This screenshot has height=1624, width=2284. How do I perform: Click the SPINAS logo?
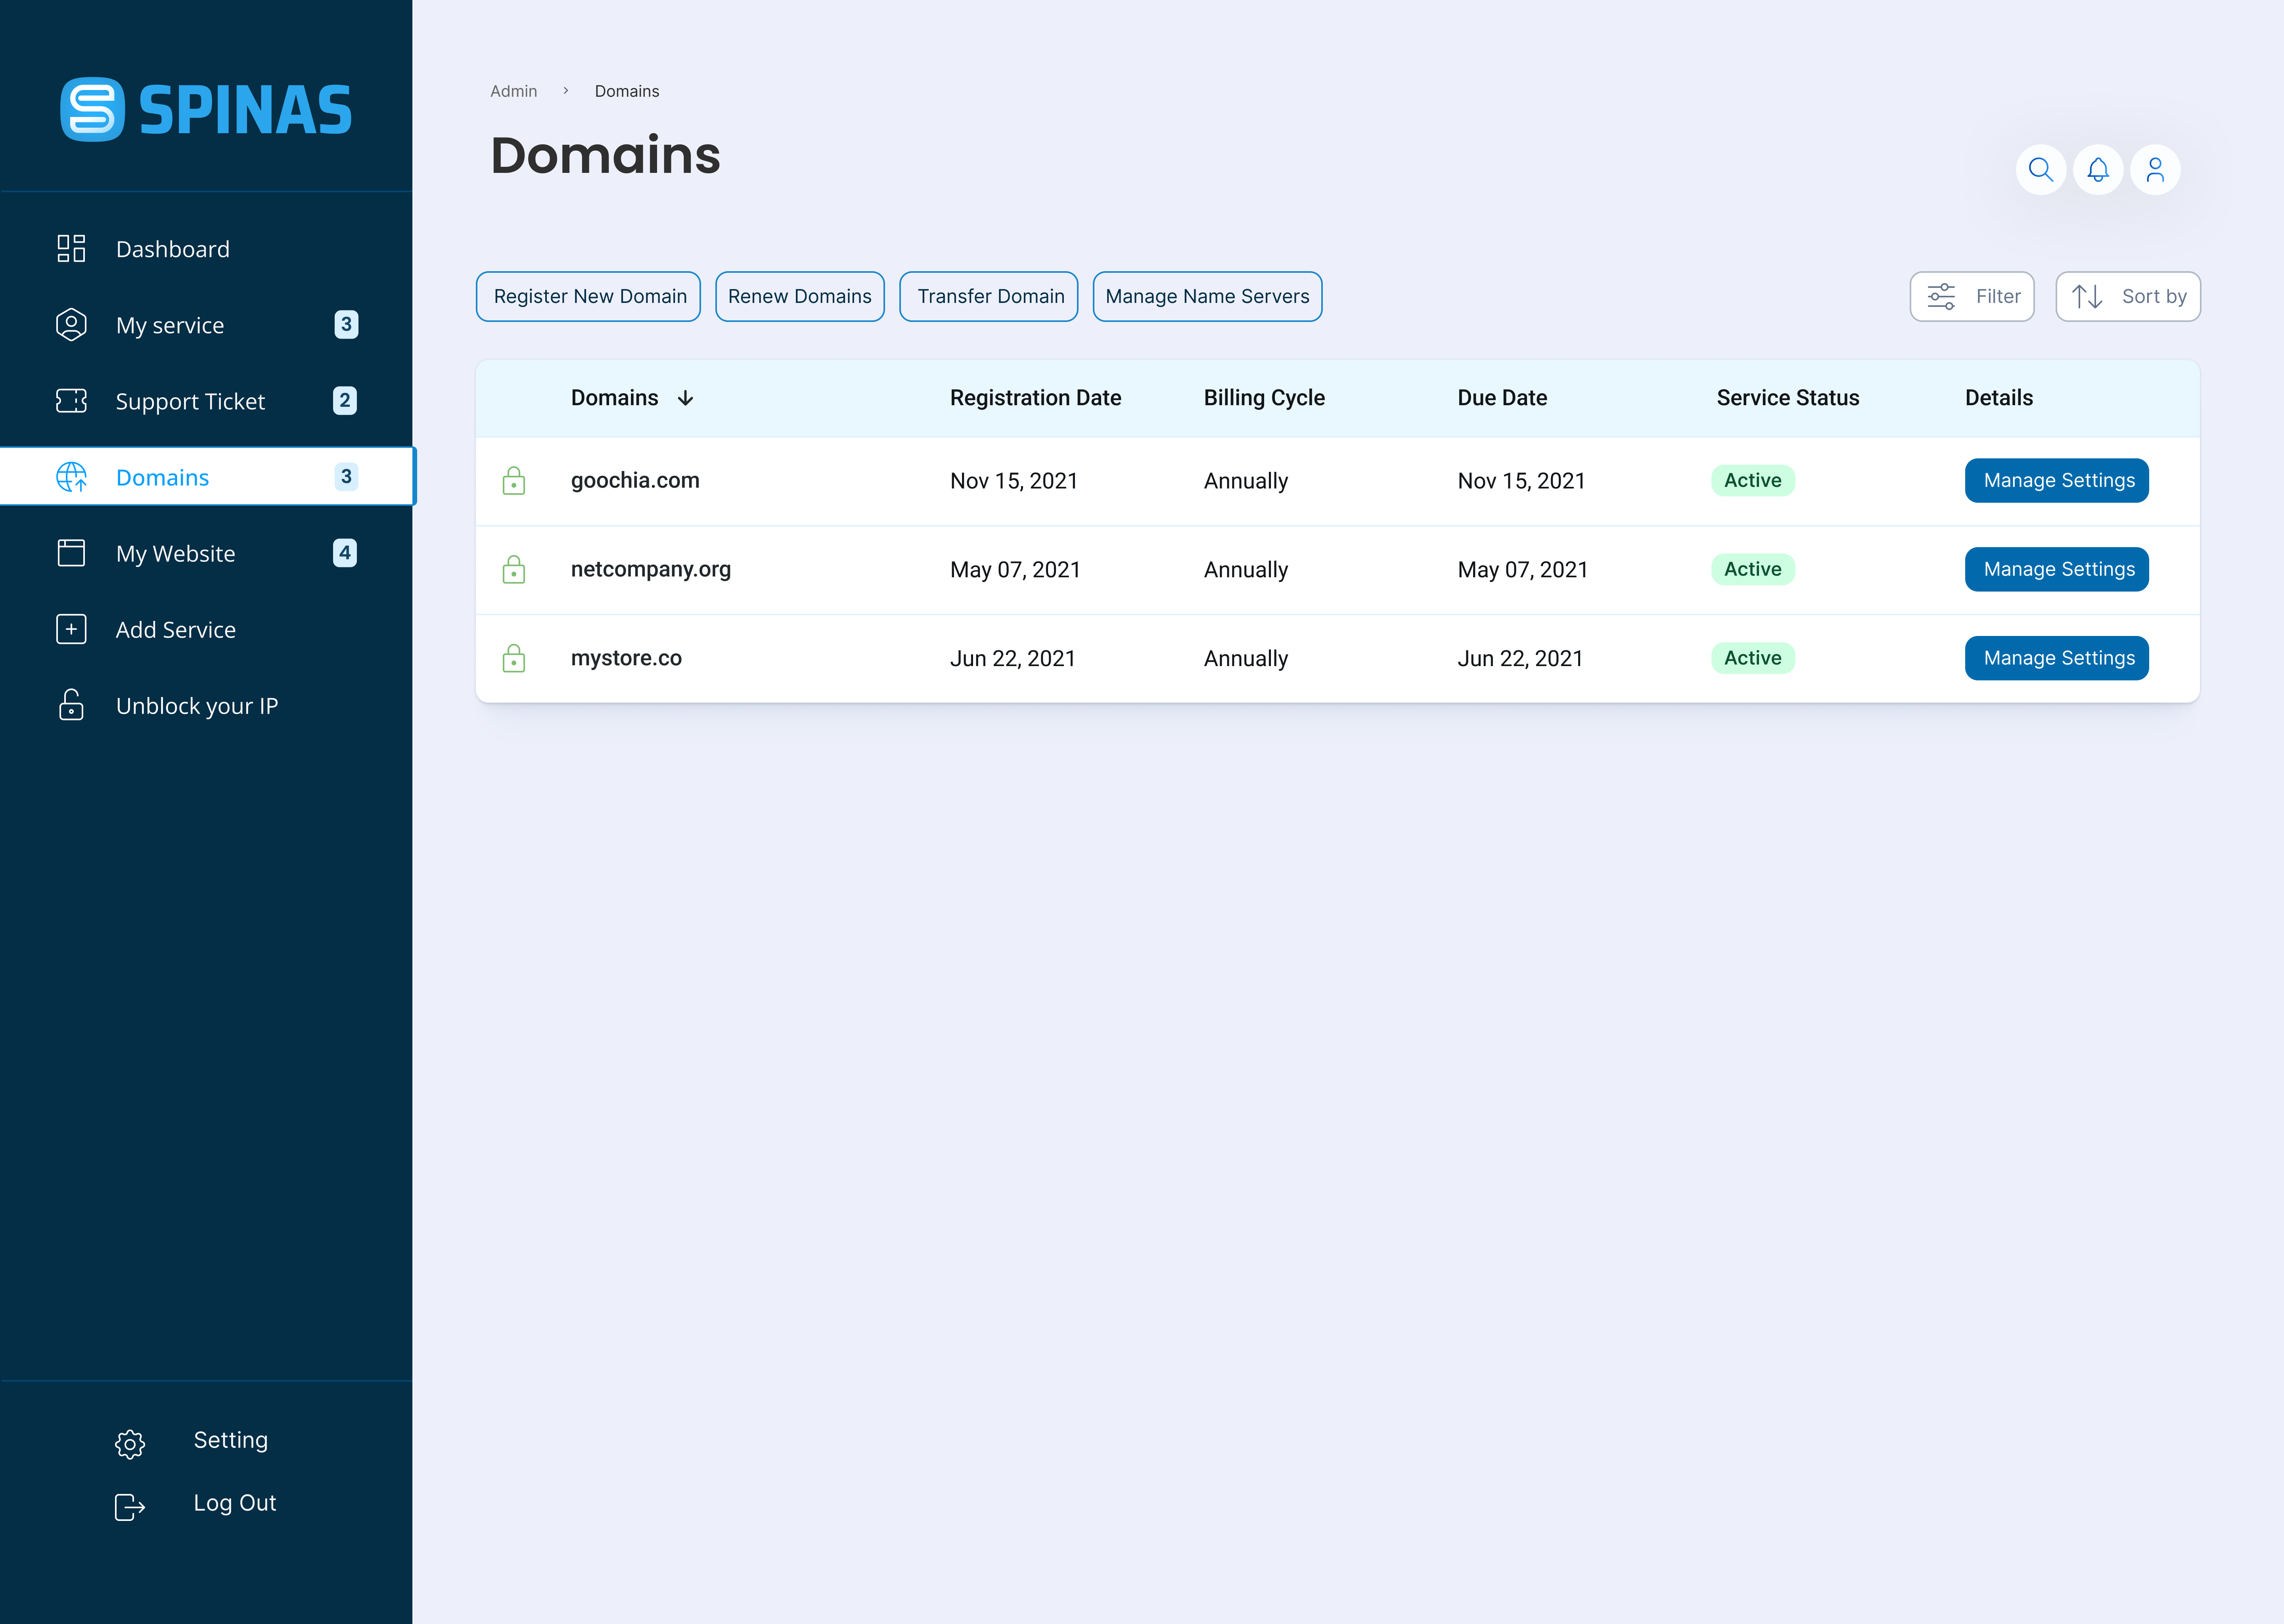[x=206, y=110]
